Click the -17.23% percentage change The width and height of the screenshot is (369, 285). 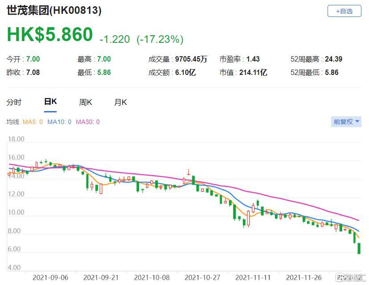pyautogui.click(x=160, y=39)
